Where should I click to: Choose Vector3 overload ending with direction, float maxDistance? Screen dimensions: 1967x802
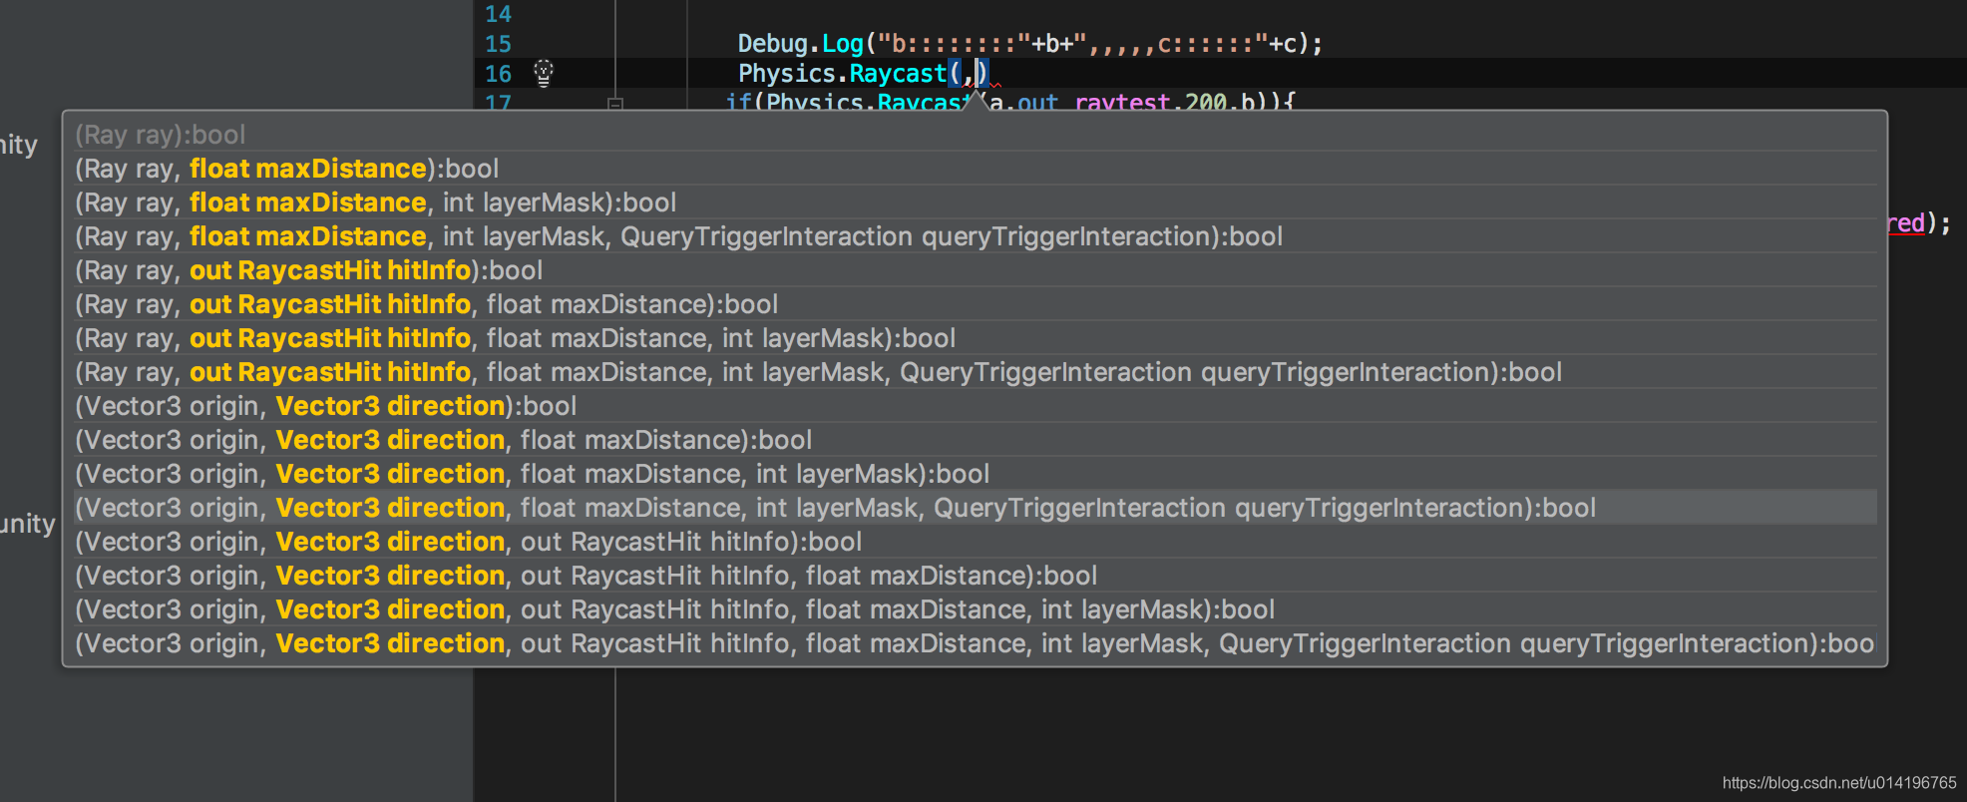[x=976, y=440]
